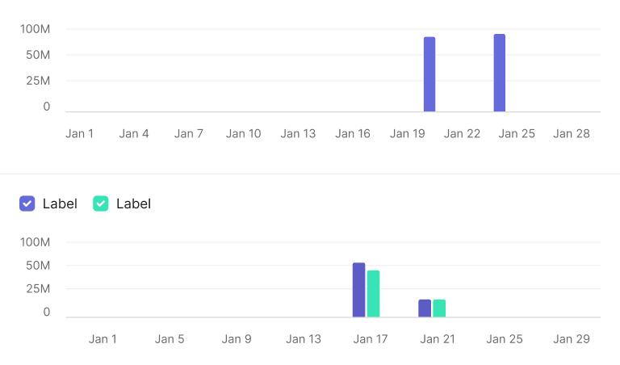The image size is (620, 365).
Task: Click the Jan 10 axis label
Action: [243, 134]
